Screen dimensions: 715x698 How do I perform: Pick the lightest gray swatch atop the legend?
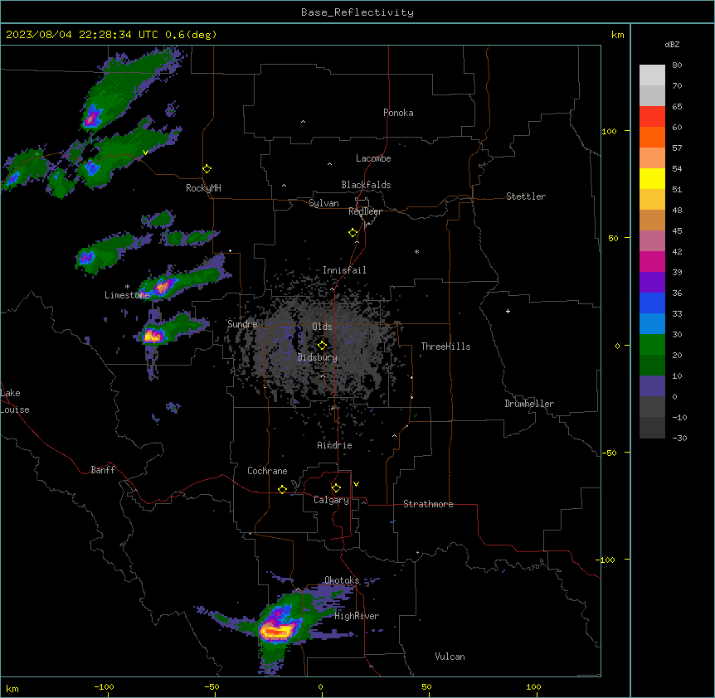click(x=652, y=75)
